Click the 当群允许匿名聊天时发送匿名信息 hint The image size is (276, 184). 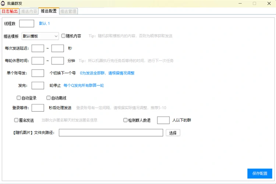(69, 120)
